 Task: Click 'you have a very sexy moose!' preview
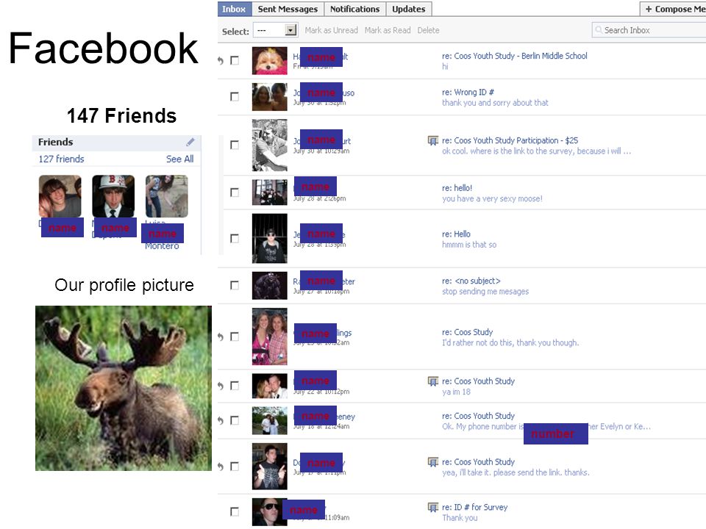pos(492,199)
